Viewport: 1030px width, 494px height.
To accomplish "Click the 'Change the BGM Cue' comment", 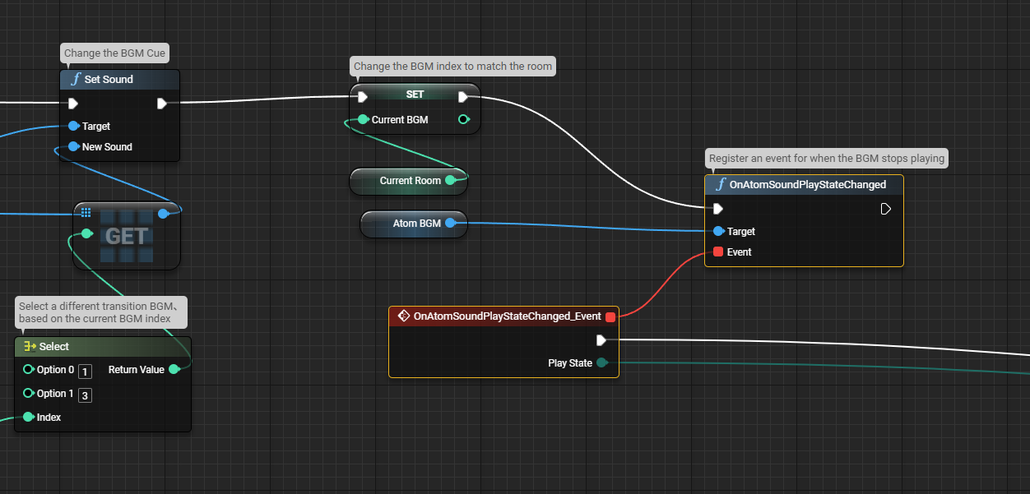I will pyautogui.click(x=114, y=53).
